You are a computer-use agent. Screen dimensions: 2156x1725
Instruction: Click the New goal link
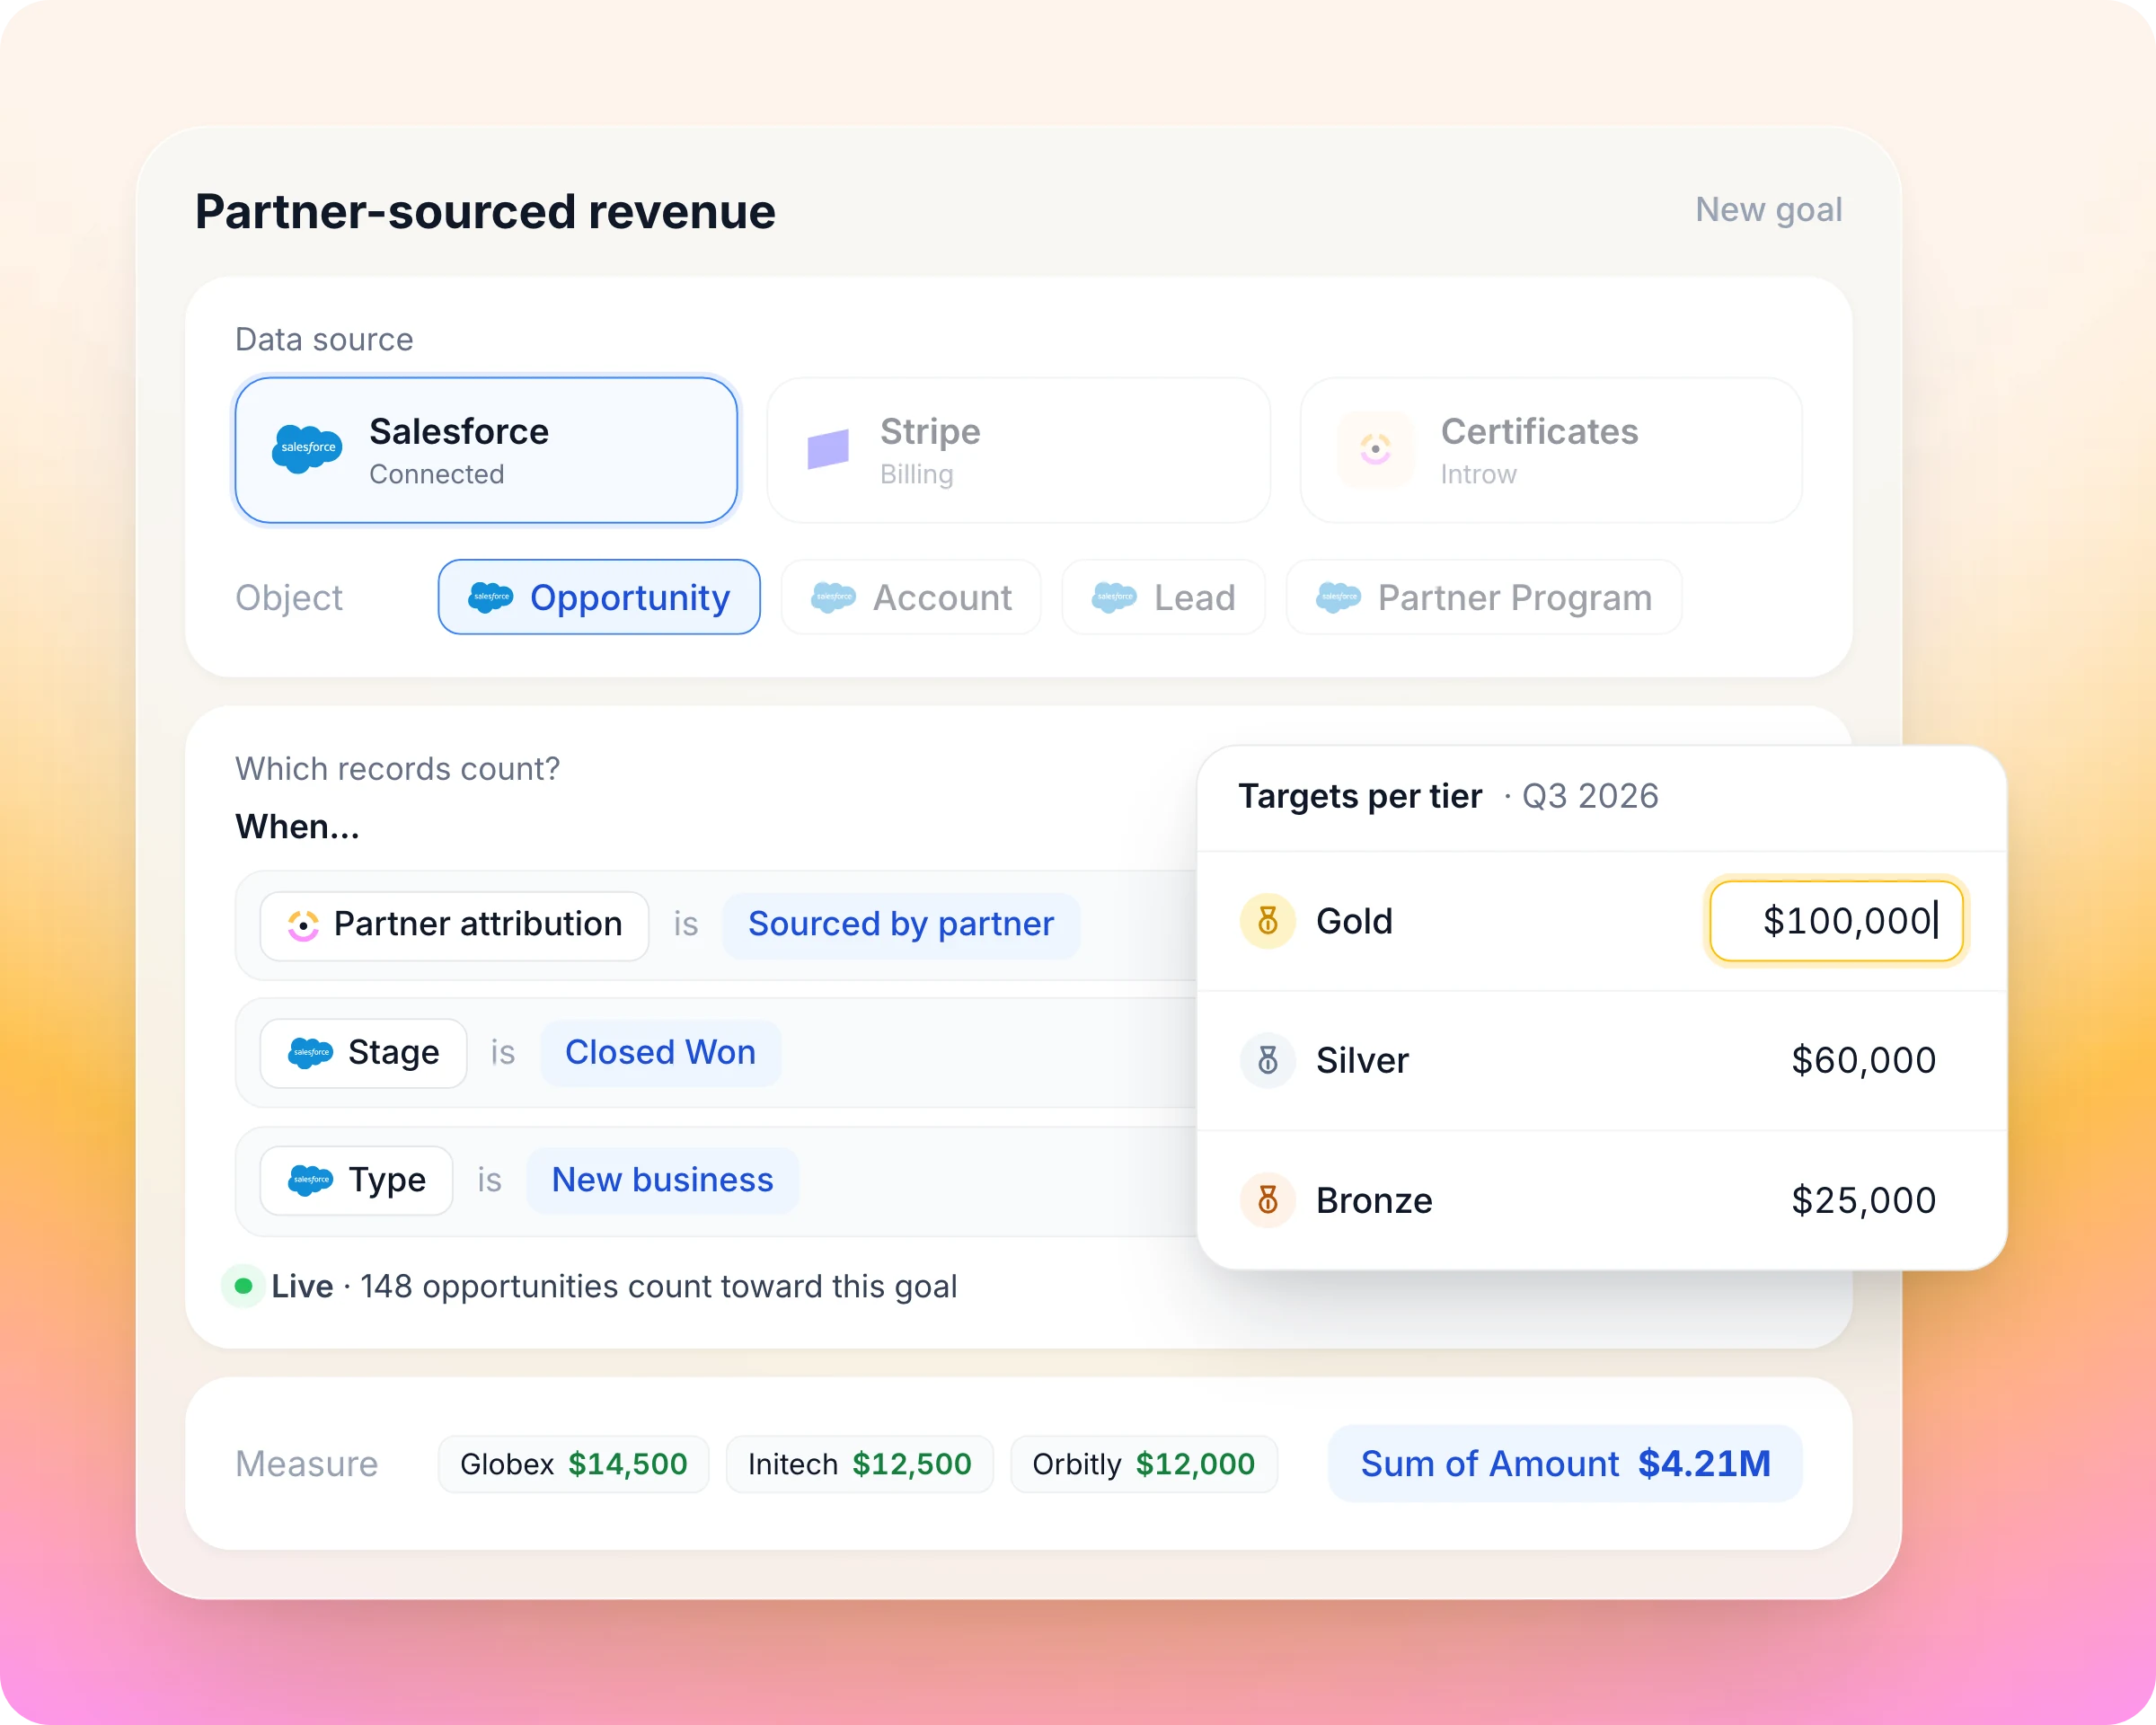[x=1768, y=209]
